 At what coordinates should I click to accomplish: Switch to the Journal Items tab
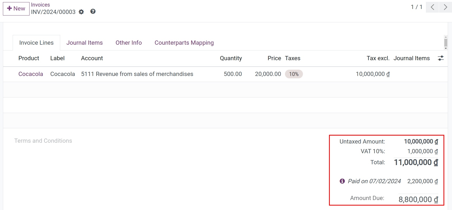(x=84, y=43)
